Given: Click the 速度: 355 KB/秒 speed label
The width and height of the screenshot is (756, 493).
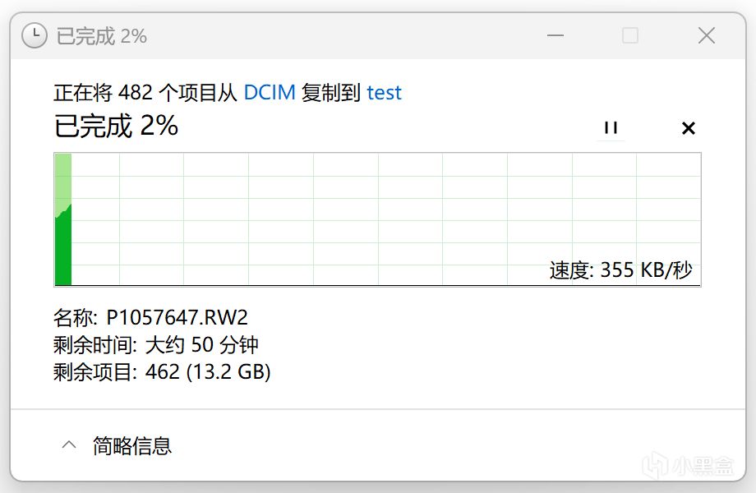Looking at the screenshot, I should [x=621, y=270].
